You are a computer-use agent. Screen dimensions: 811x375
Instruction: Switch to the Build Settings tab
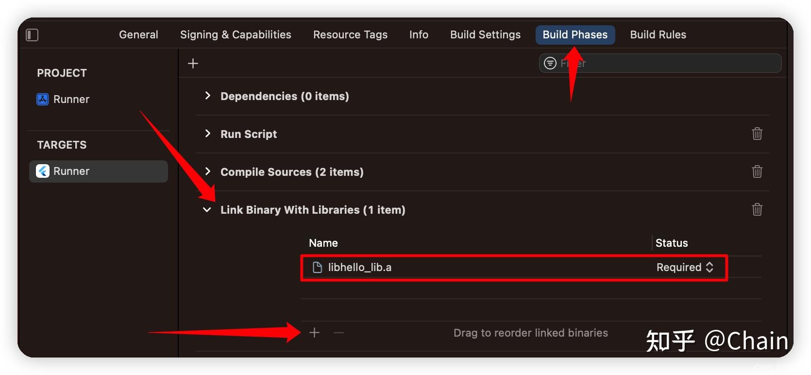pyautogui.click(x=485, y=35)
